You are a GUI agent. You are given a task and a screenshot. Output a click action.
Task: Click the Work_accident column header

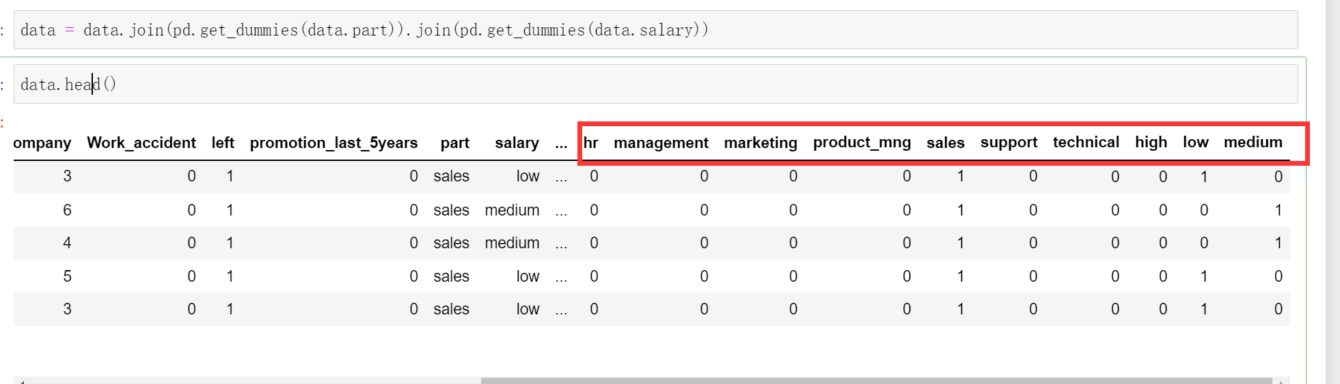pos(141,143)
